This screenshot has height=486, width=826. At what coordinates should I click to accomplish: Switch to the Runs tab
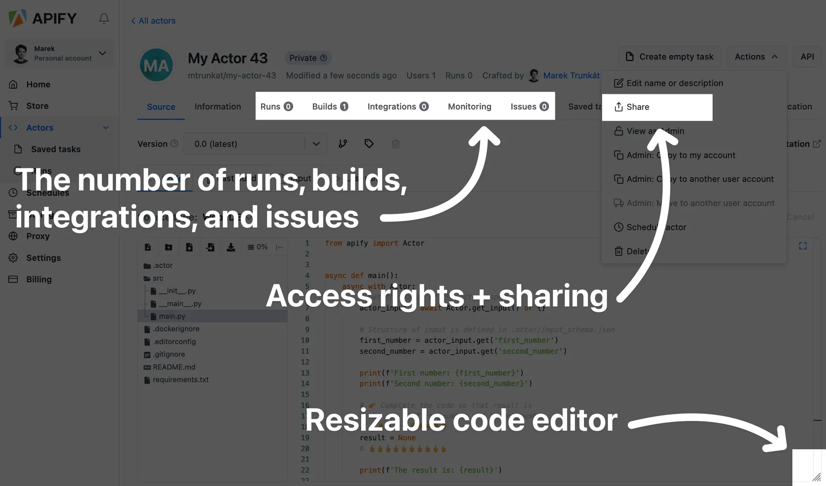[x=277, y=107]
